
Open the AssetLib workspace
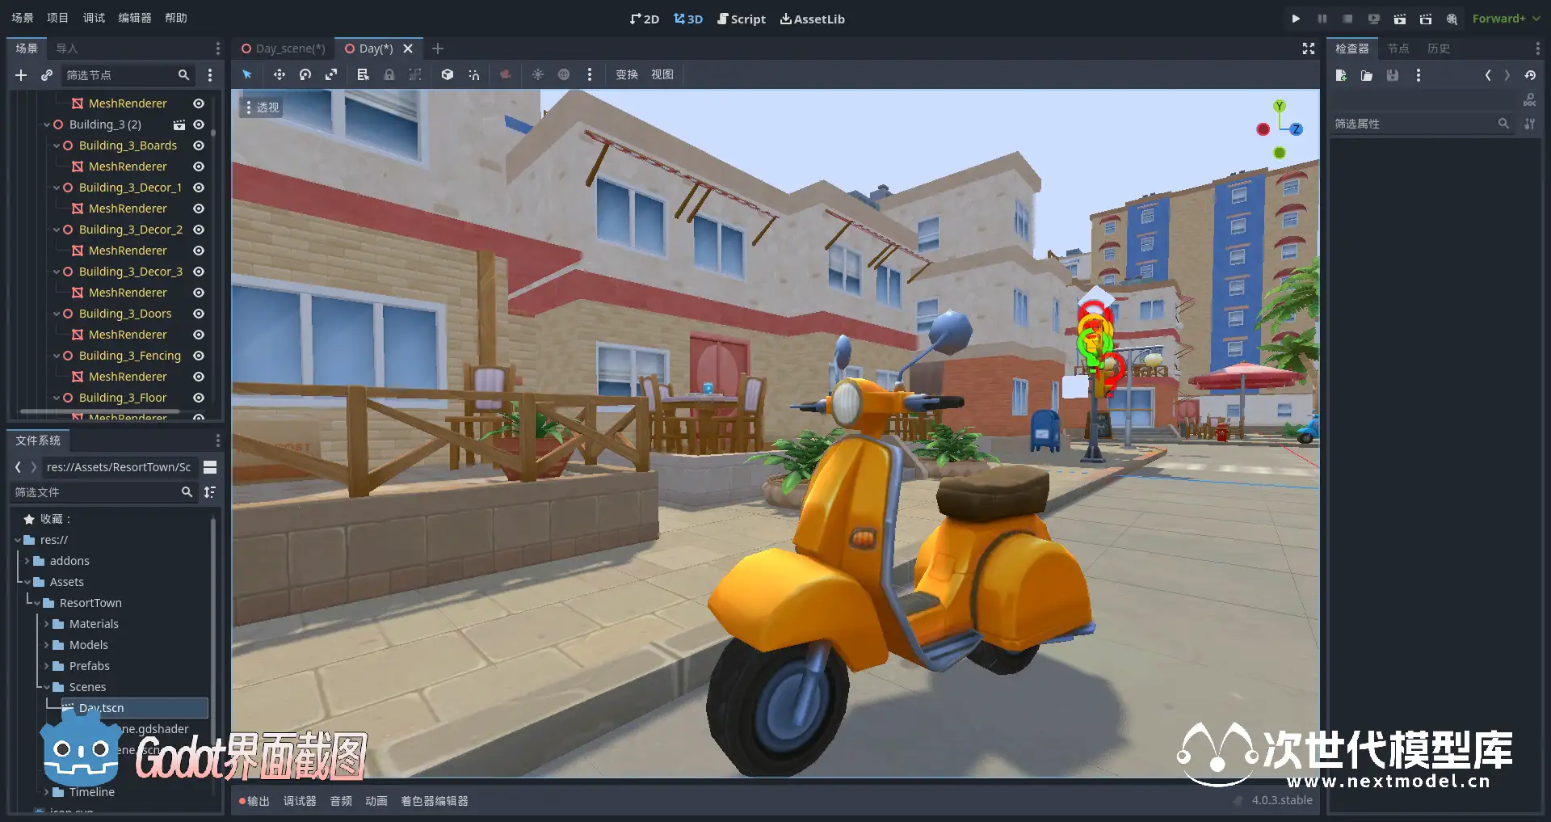[812, 19]
